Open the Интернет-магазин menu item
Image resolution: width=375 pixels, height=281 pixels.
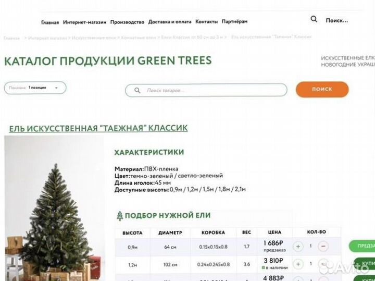point(85,22)
